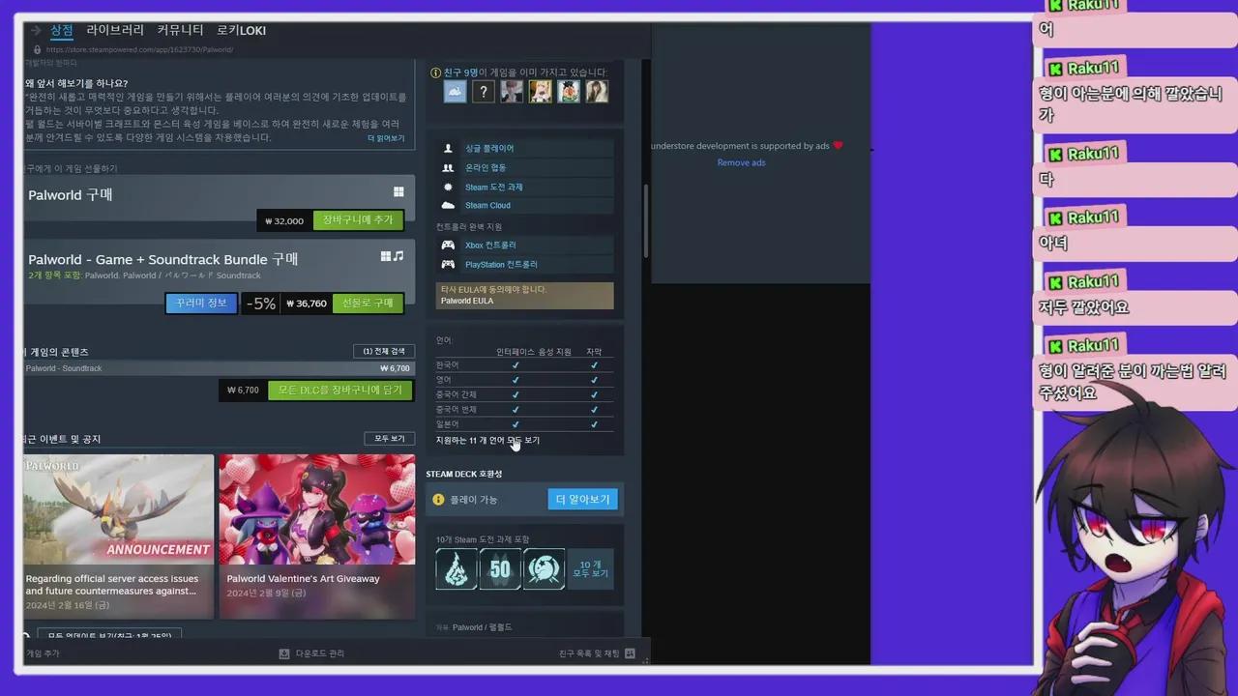The height and width of the screenshot is (696, 1238).
Task: Open the 온라인 협동 category link
Action: [x=486, y=168]
